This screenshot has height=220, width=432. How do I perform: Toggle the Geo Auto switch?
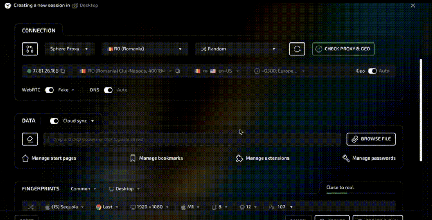tap(372, 71)
